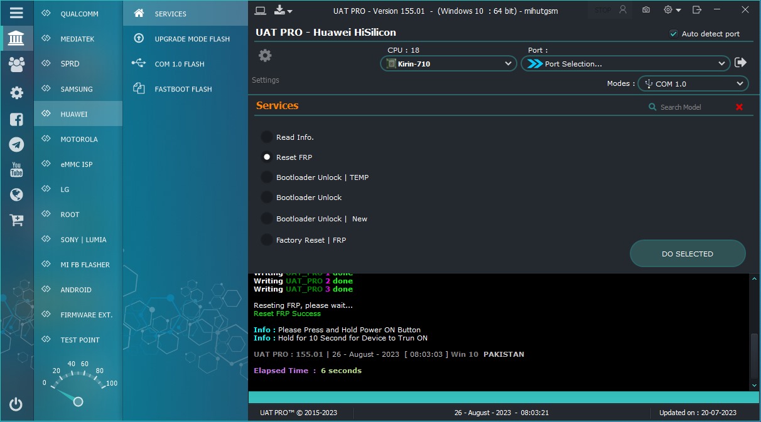The height and width of the screenshot is (422, 761).
Task: Select Bootloader Unlock | TEMP radio option
Action: coord(267,177)
